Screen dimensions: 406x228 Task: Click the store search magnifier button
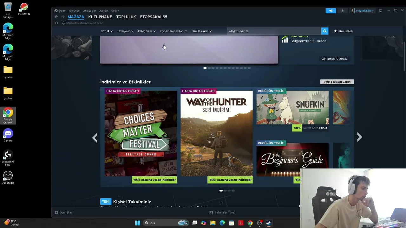324,31
